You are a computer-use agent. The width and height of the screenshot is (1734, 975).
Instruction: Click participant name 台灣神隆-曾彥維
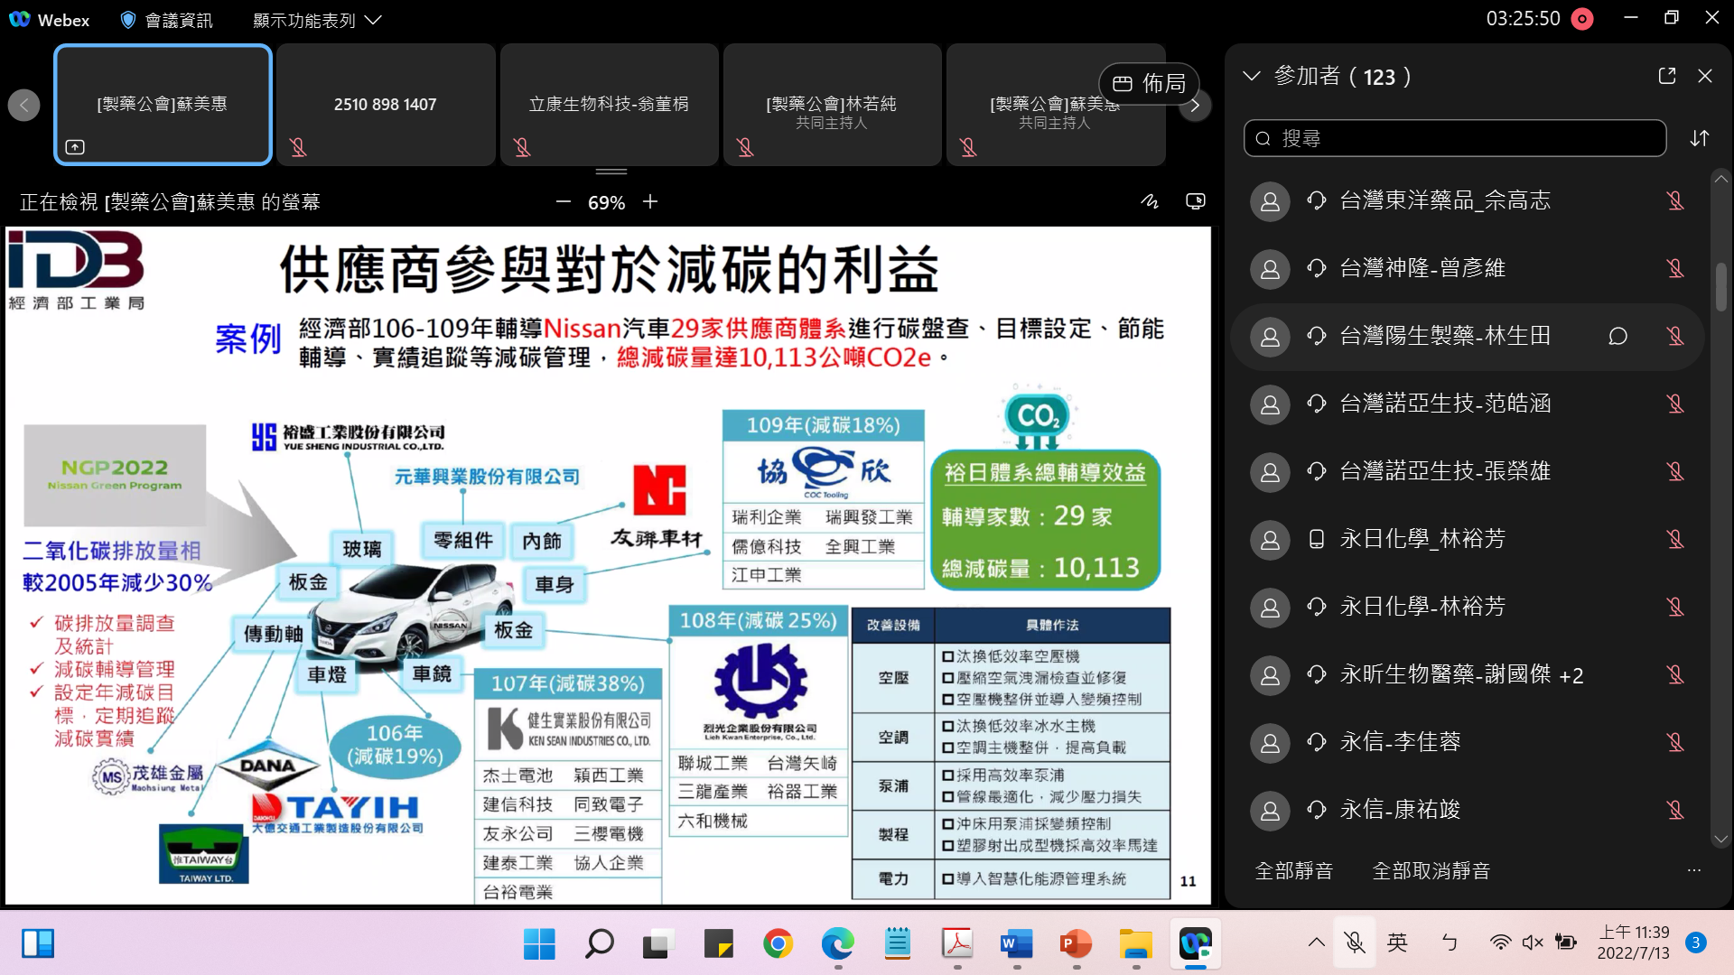click(1422, 268)
